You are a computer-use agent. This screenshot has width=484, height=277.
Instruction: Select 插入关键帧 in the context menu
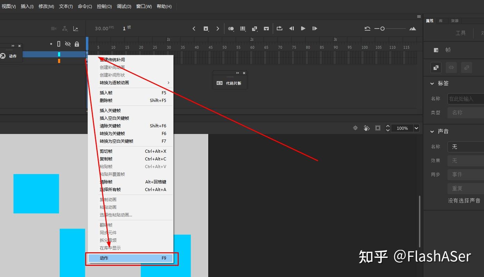[130, 111]
